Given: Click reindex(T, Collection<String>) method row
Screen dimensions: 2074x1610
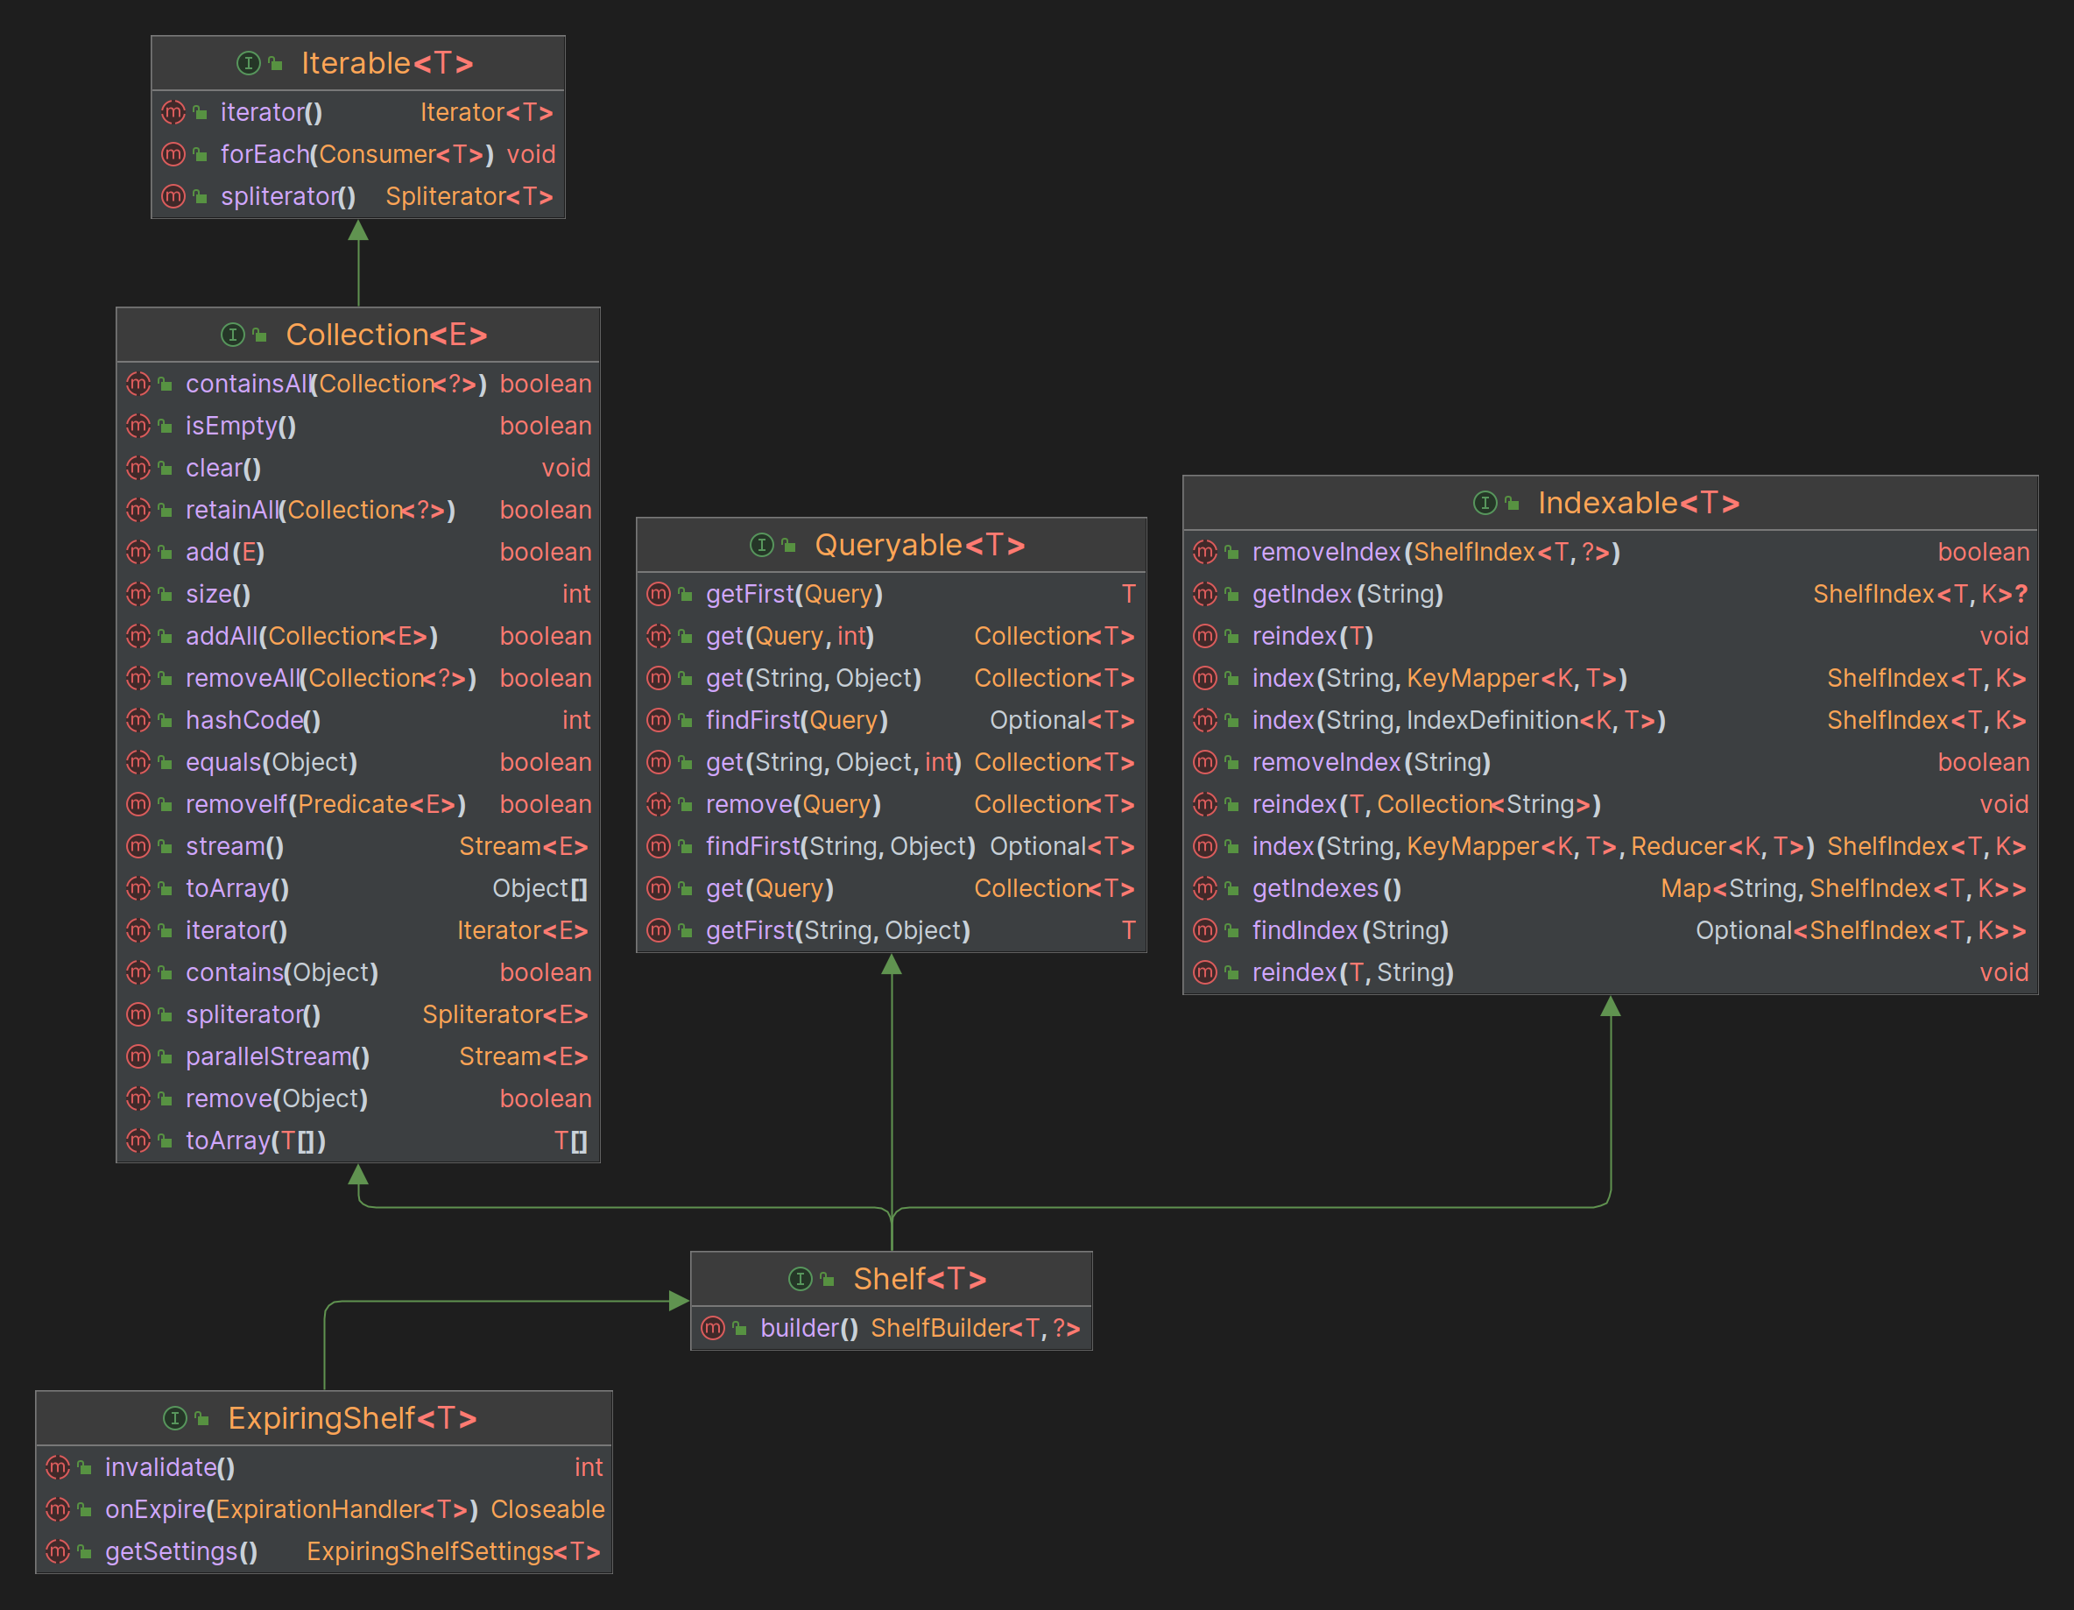Looking at the screenshot, I should (1611, 804).
